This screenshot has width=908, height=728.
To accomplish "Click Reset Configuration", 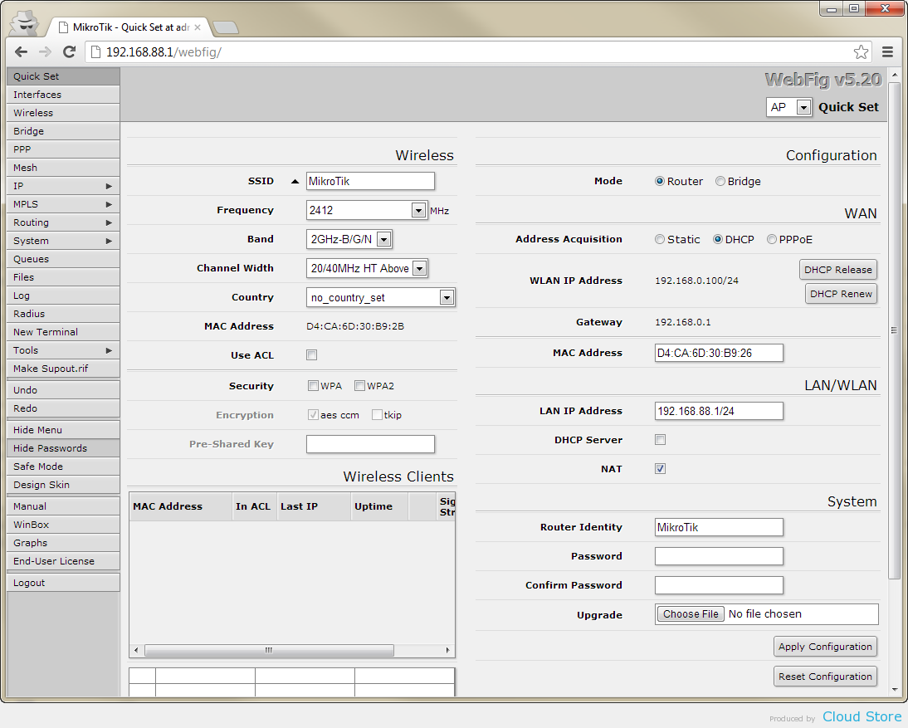I will click(x=825, y=677).
